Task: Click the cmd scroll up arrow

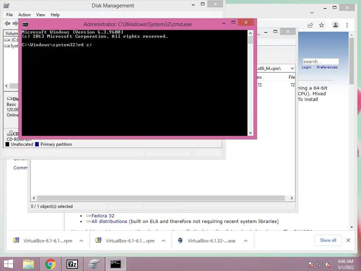Action: point(251,33)
